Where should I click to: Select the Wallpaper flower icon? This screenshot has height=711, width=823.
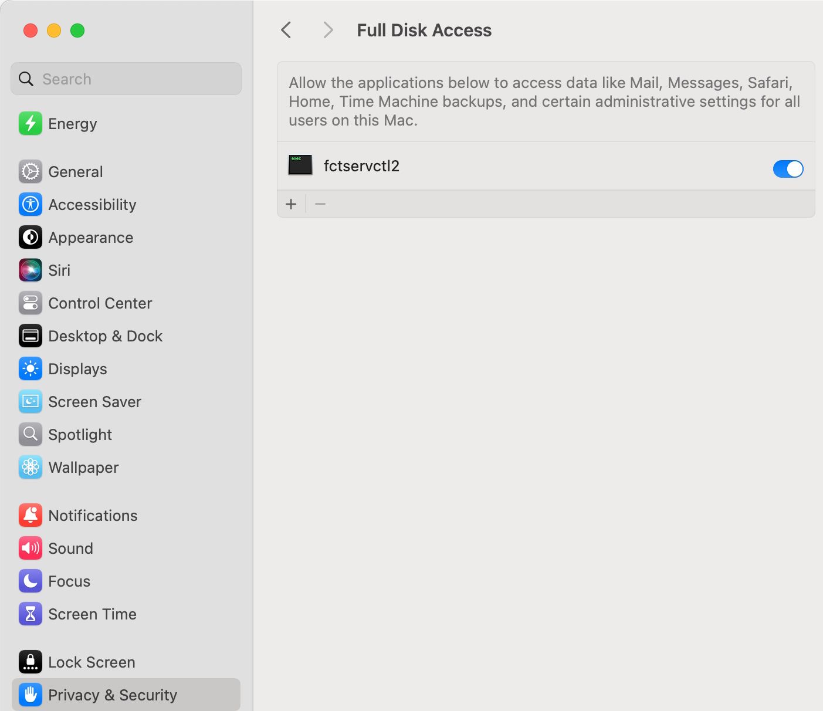click(x=31, y=468)
